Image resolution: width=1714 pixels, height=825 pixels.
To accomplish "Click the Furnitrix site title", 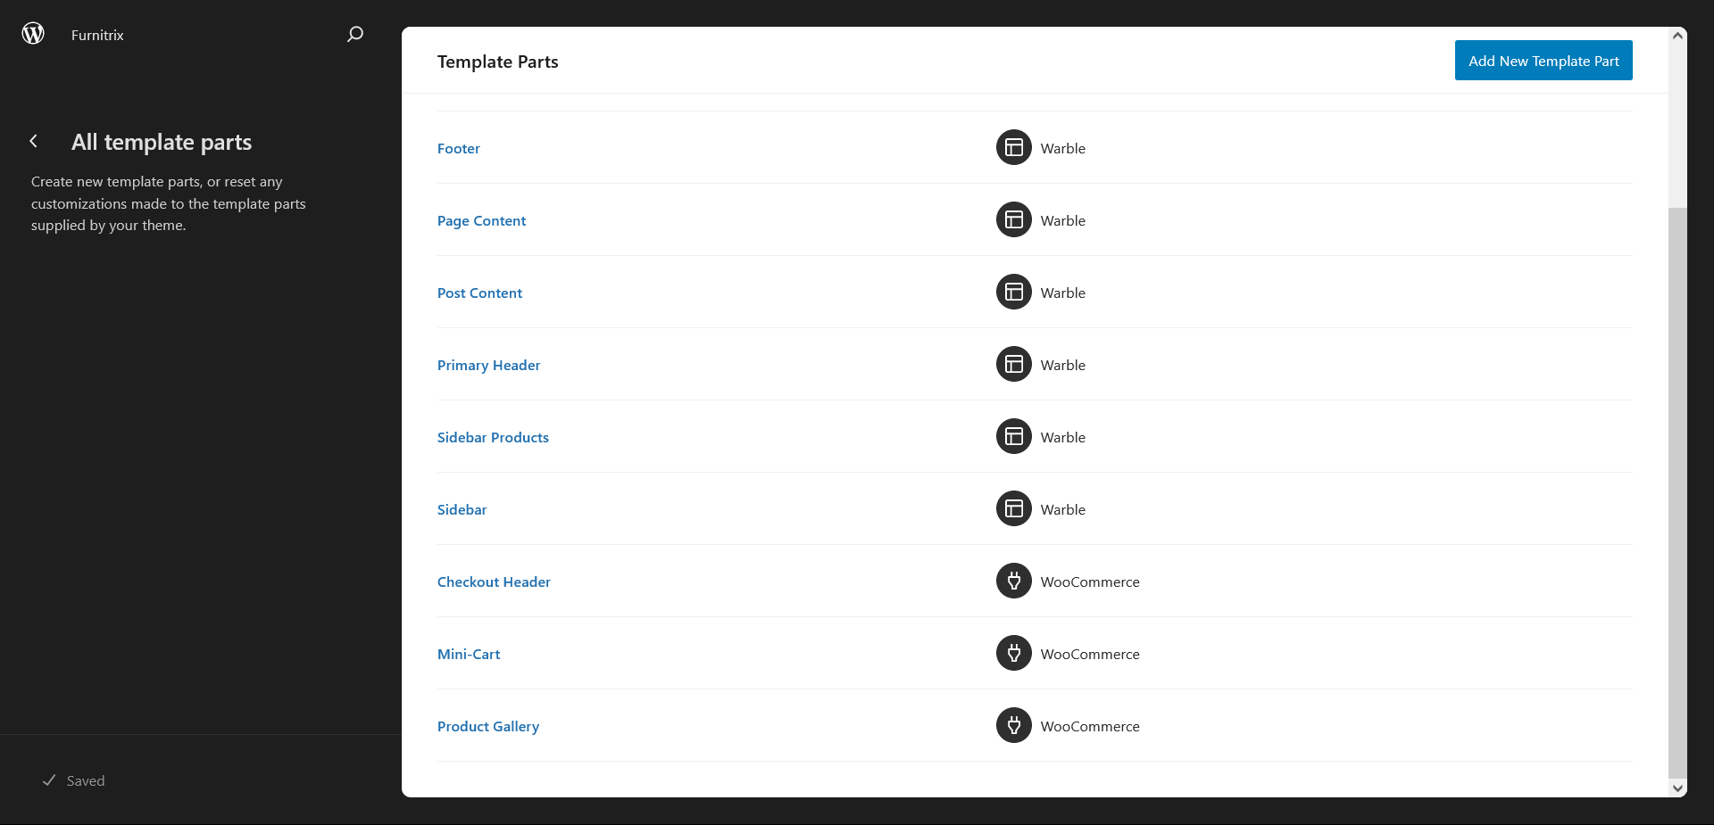I will pos(97,35).
